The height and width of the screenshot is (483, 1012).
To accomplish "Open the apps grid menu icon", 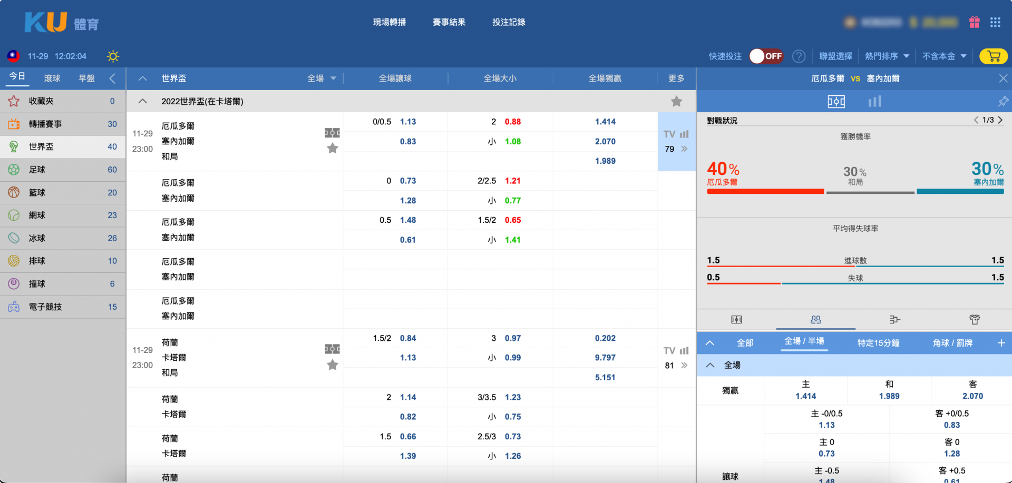I will (x=995, y=22).
